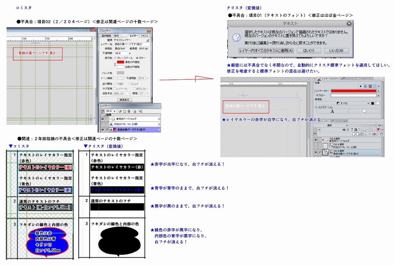Screen dimensions: 394x265
Task: Click the lock icon beside テキストレイヤー
Action: 148,40
